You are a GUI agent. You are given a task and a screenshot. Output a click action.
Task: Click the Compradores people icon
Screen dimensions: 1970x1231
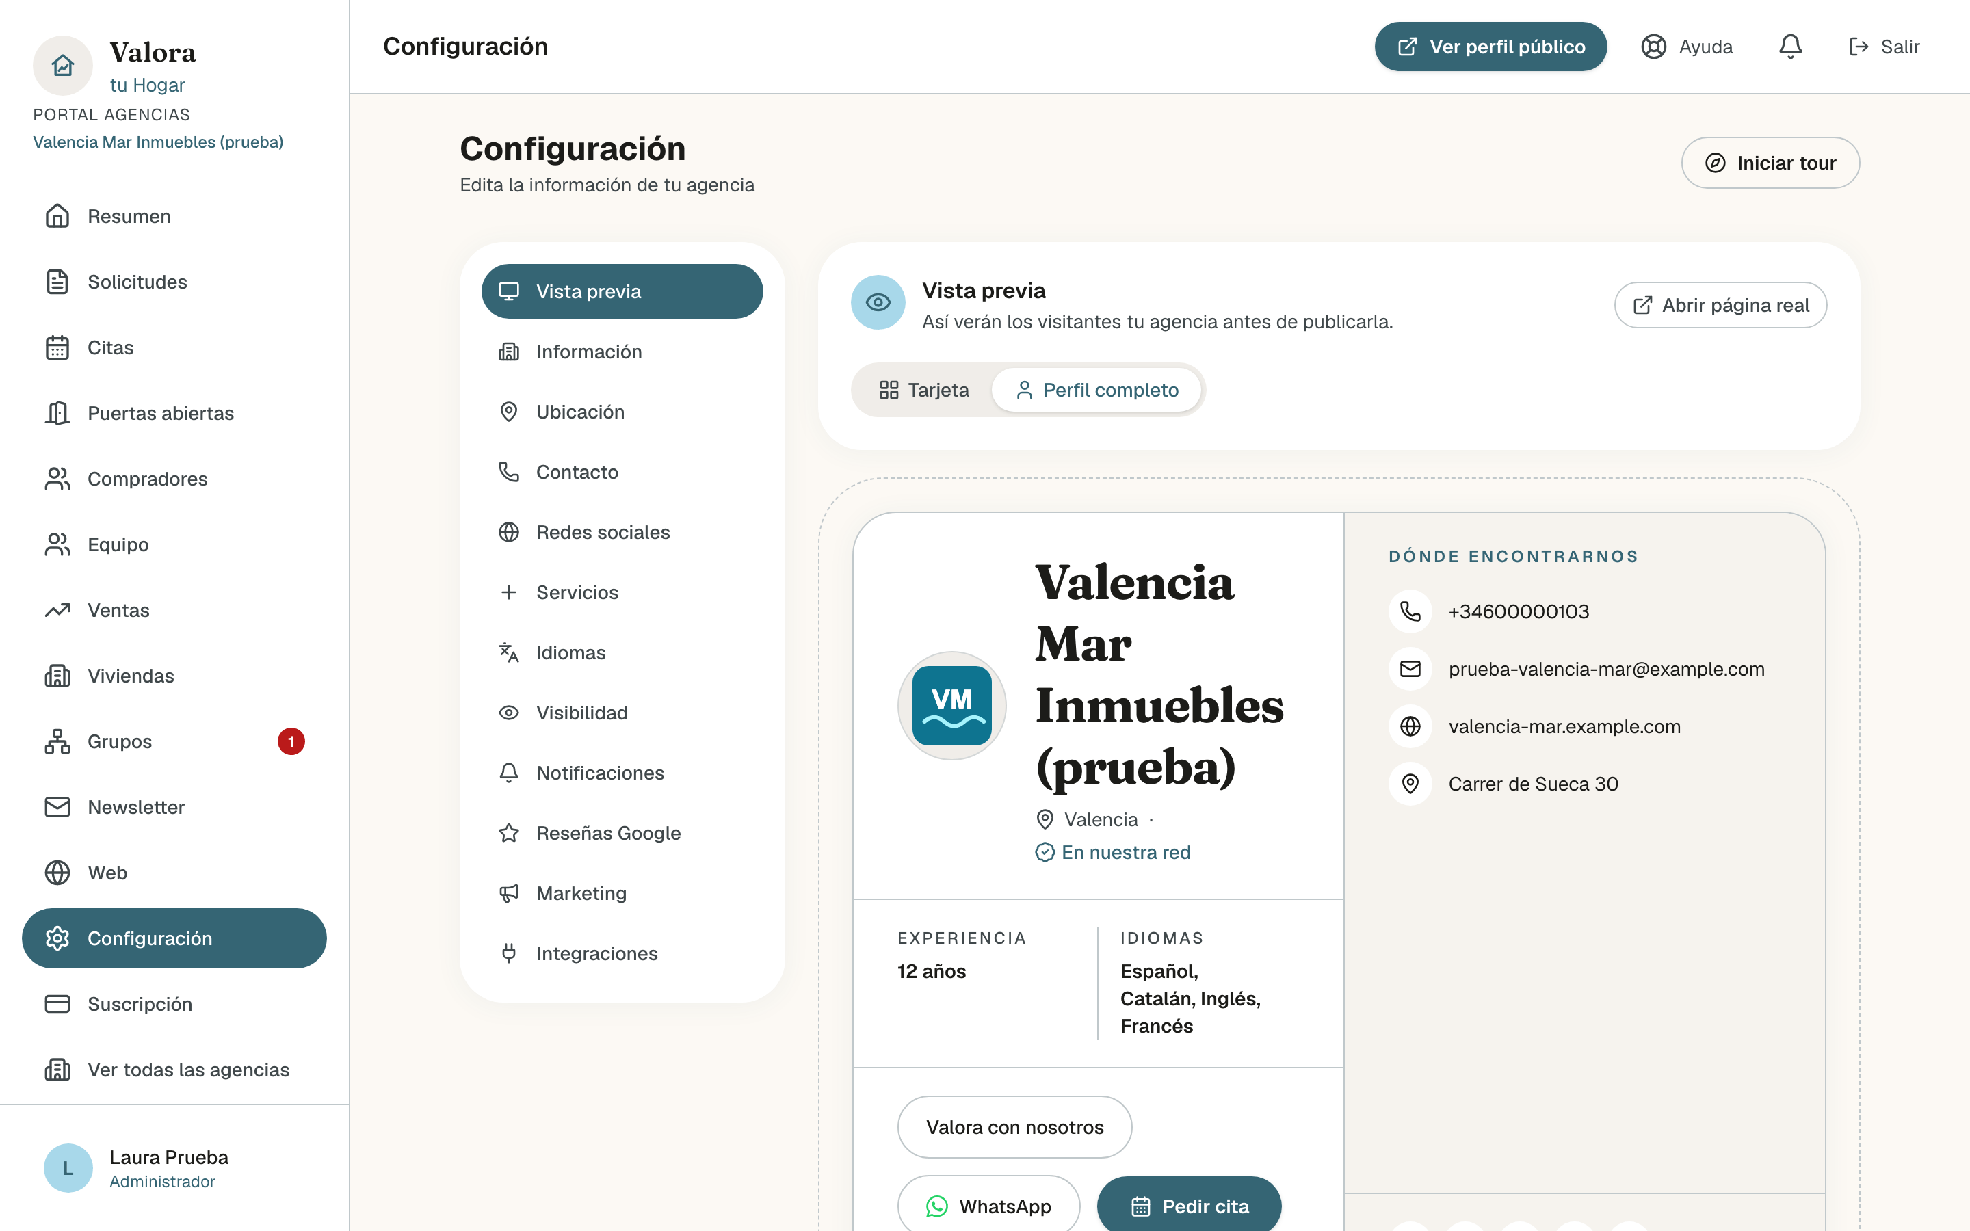pos(57,479)
